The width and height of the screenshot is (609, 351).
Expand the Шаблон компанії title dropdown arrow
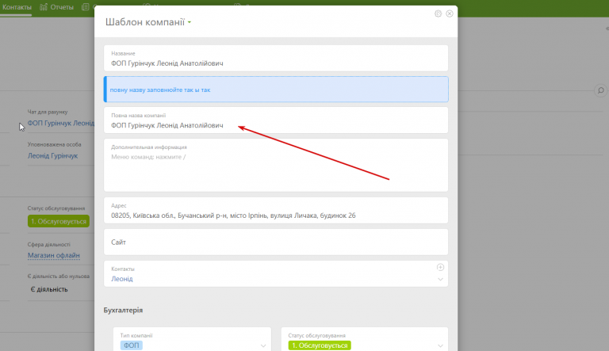(x=190, y=22)
